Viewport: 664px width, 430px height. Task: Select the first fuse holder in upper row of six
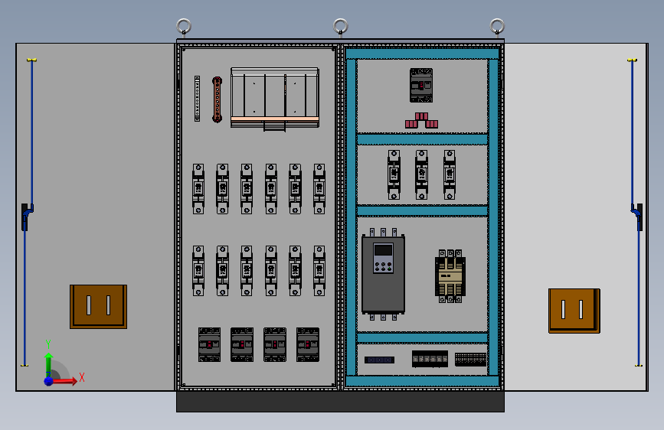198,189
